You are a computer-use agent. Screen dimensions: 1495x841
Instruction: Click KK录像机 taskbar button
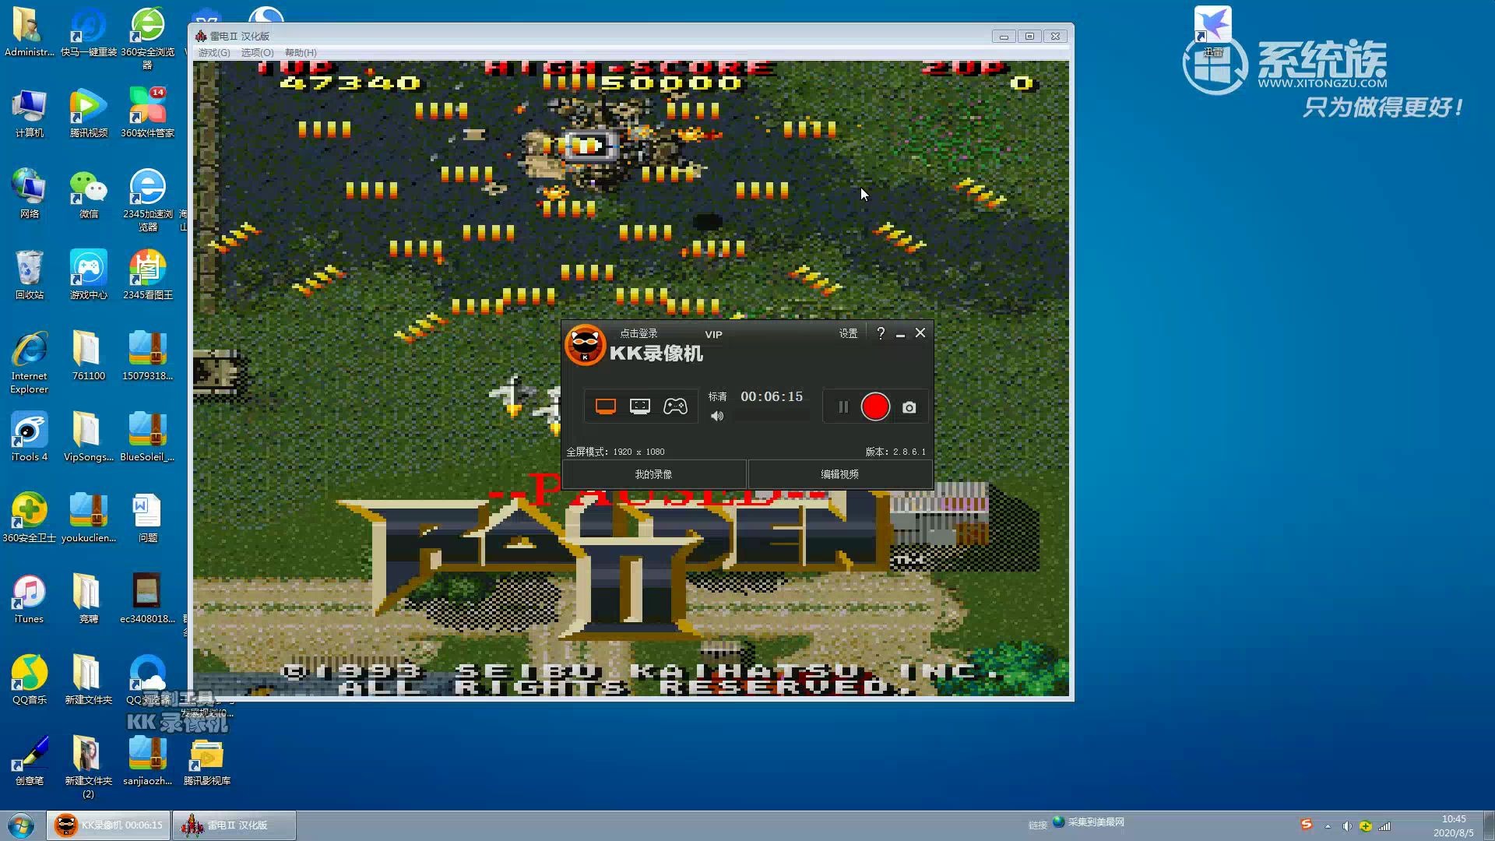tap(109, 825)
